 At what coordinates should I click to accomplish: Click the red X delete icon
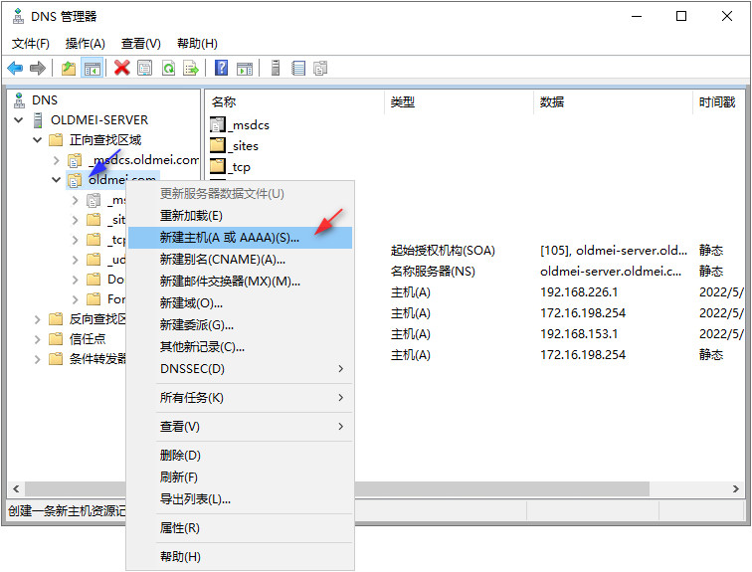click(121, 68)
